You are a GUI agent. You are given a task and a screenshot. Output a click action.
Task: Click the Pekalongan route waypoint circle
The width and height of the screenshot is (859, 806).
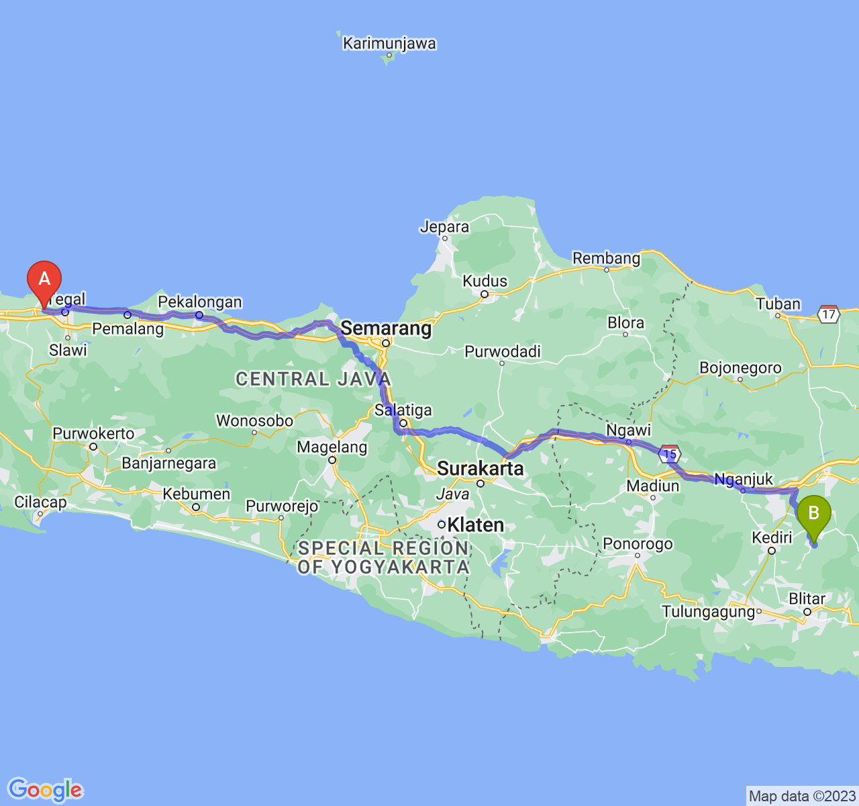[x=199, y=315]
